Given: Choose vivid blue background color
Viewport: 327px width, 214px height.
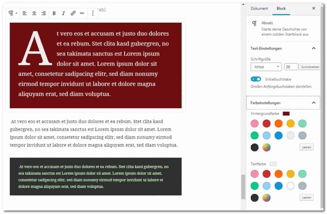Looking at the screenshot, I should [278, 136].
